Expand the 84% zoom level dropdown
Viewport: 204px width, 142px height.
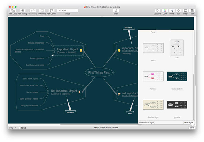pyautogui.click(x=13, y=128)
